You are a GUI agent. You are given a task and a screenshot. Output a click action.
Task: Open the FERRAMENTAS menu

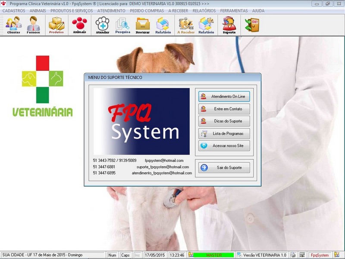234,11
